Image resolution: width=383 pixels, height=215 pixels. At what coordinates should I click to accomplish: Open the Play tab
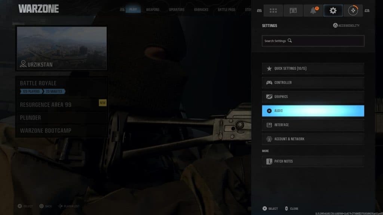133,9
